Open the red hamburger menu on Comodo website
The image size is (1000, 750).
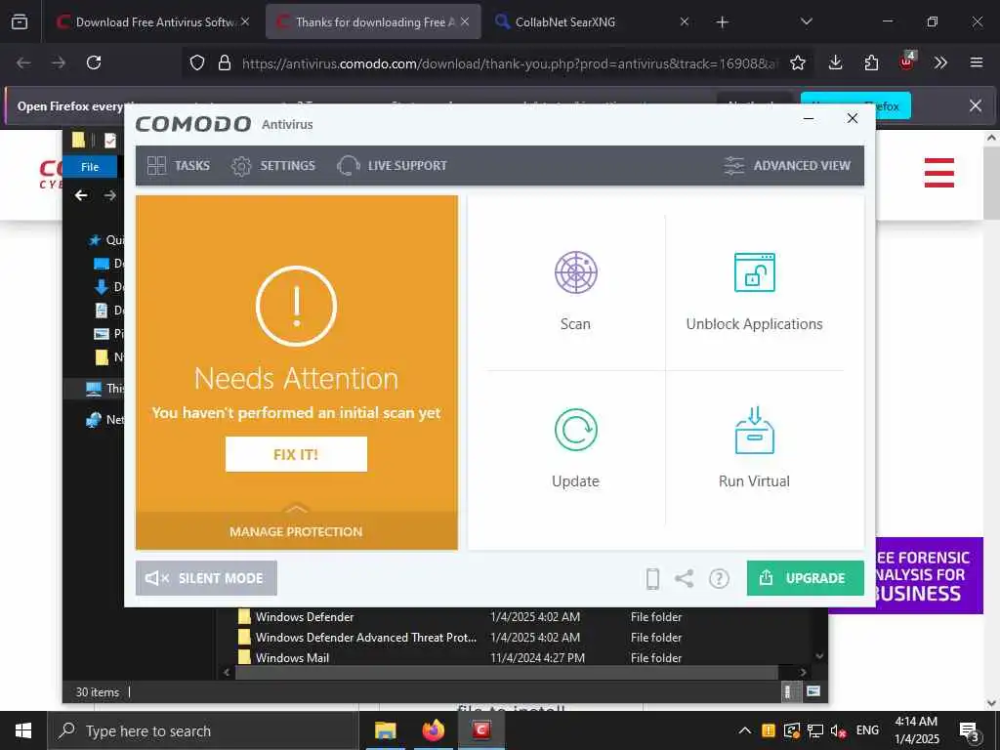[x=938, y=172]
